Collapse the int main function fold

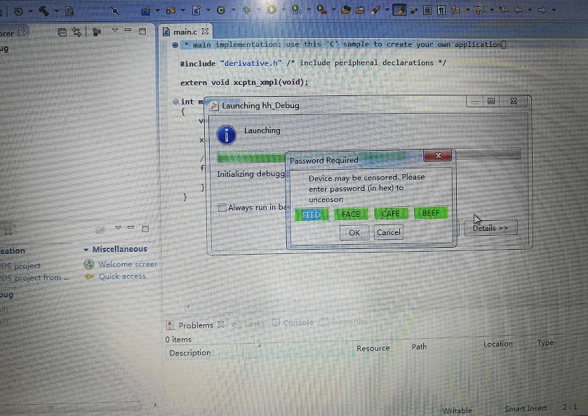pos(175,102)
